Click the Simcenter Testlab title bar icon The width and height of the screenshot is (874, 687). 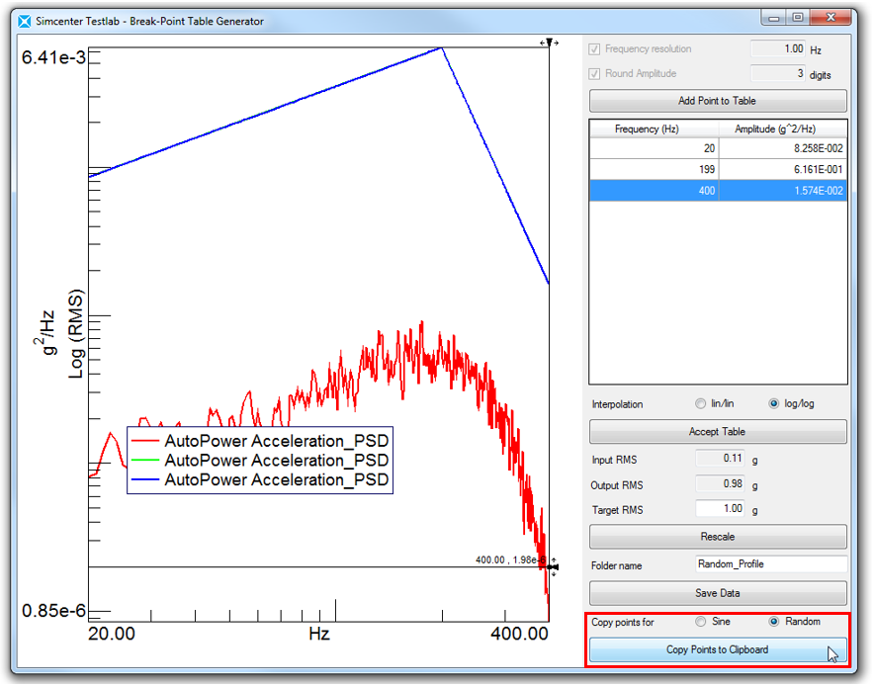[25, 21]
